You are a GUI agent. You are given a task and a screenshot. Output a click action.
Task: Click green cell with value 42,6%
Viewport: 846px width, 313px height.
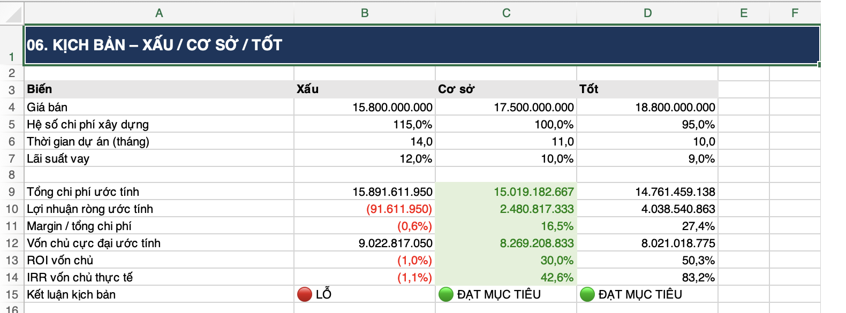(506, 277)
